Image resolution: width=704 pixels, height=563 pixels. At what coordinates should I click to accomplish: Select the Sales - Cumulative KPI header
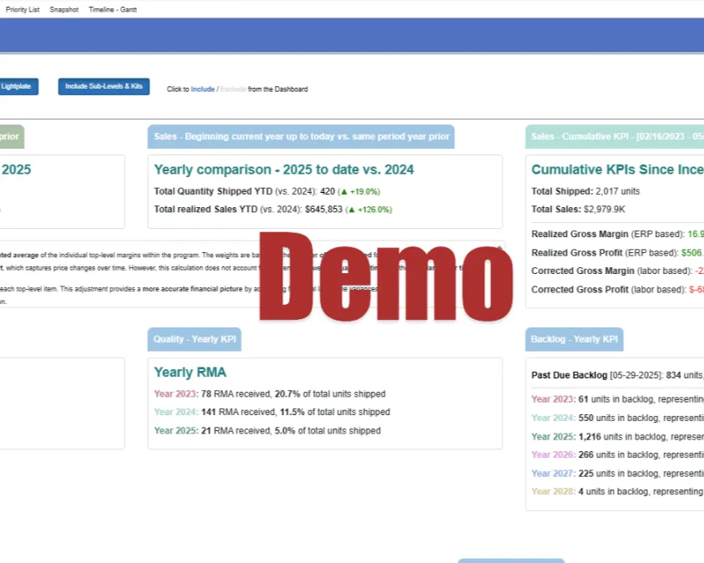[x=616, y=136]
